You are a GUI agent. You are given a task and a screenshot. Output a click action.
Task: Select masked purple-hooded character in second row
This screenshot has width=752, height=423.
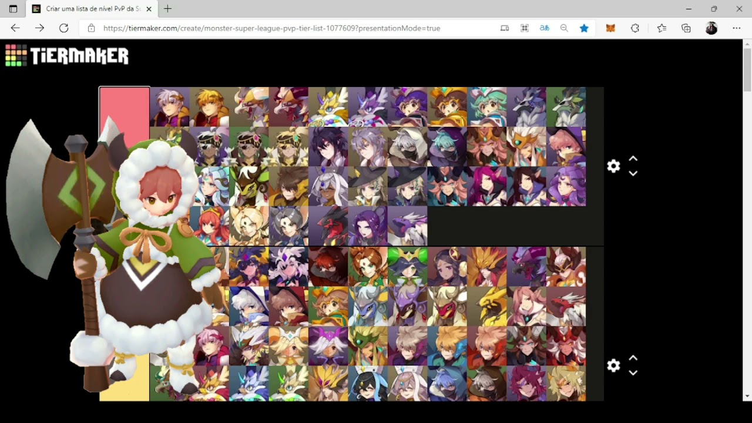pos(447,147)
